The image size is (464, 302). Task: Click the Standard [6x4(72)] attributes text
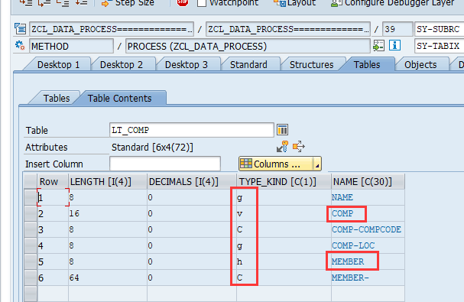[152, 147]
